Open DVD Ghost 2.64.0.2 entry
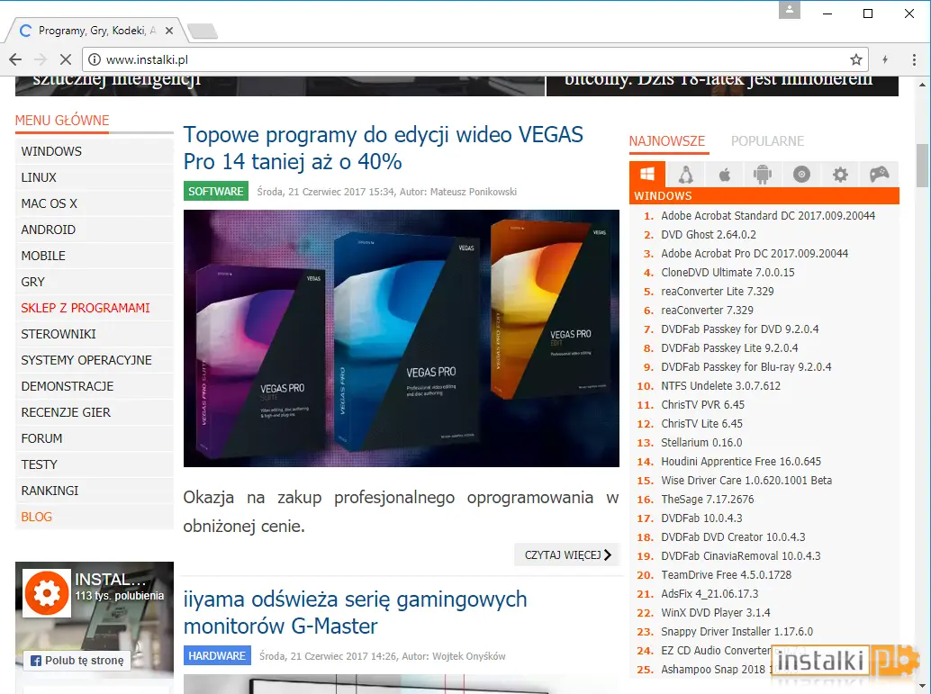Image resolution: width=931 pixels, height=694 pixels. [x=709, y=235]
